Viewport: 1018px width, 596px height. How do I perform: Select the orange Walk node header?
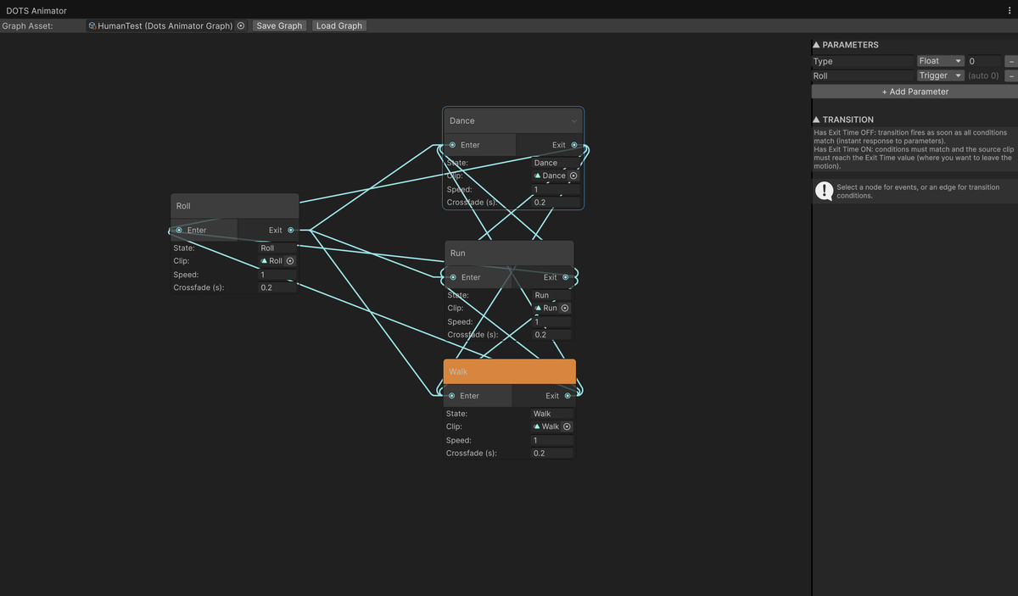pyautogui.click(x=509, y=371)
